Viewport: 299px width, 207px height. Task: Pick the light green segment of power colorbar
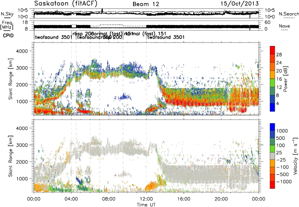(x=272, y=83)
